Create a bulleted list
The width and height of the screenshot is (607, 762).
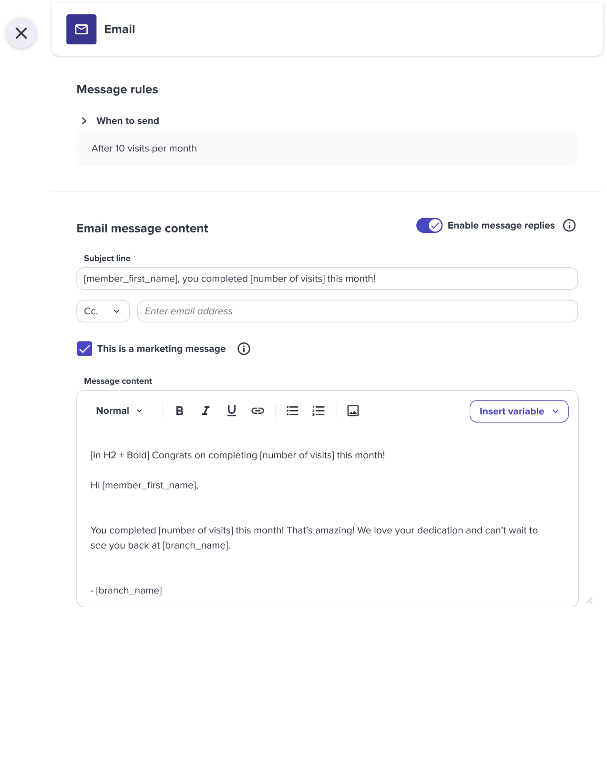pos(292,411)
